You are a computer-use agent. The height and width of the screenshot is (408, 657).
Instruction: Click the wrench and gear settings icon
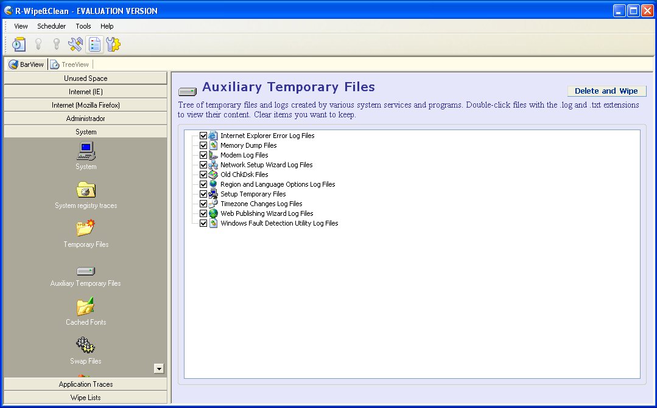pos(113,44)
